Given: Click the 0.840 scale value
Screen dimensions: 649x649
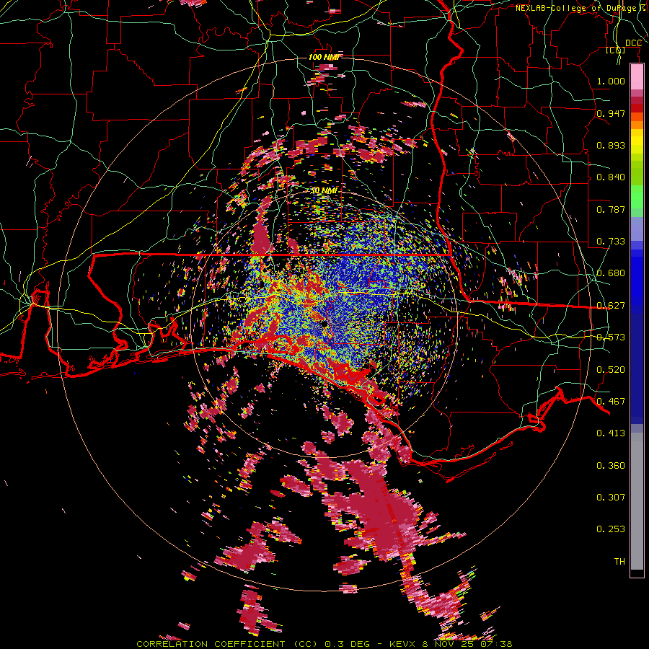Looking at the screenshot, I should click(x=611, y=177).
